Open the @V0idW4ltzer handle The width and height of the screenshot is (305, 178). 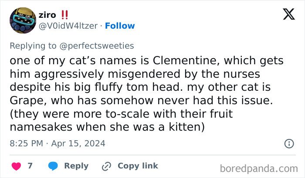pos(68,26)
